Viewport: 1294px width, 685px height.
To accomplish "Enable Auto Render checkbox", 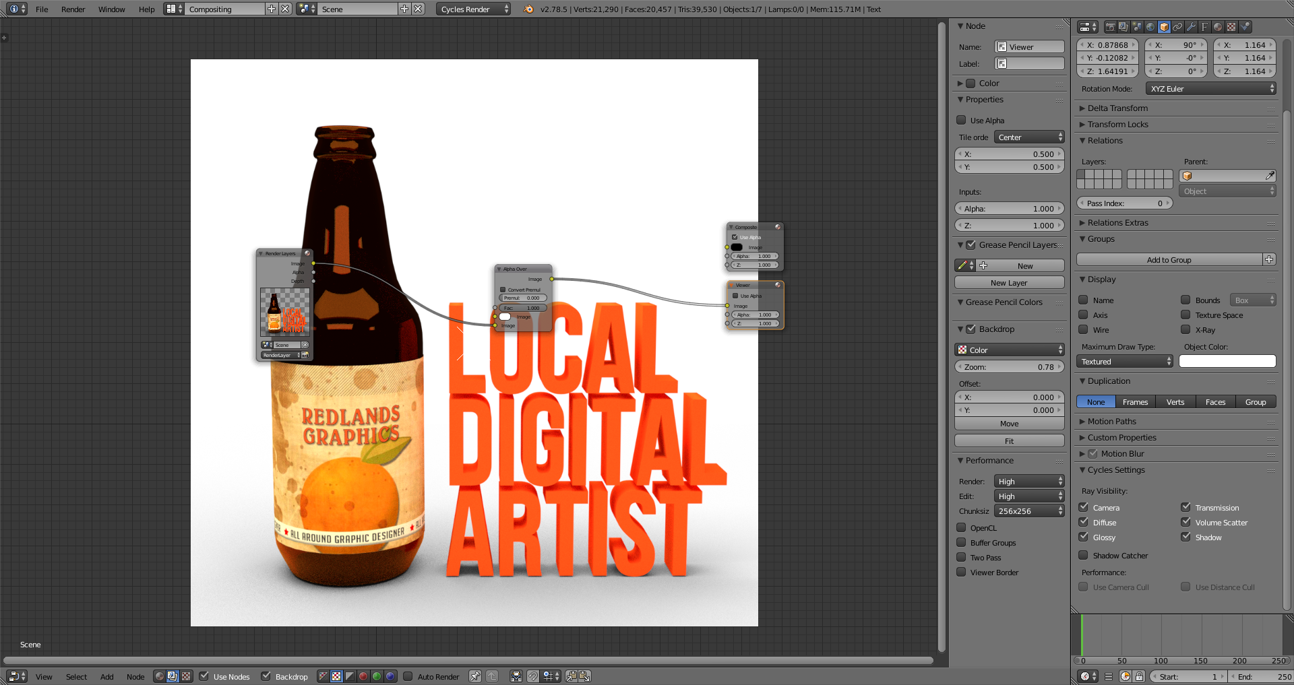I will point(408,676).
